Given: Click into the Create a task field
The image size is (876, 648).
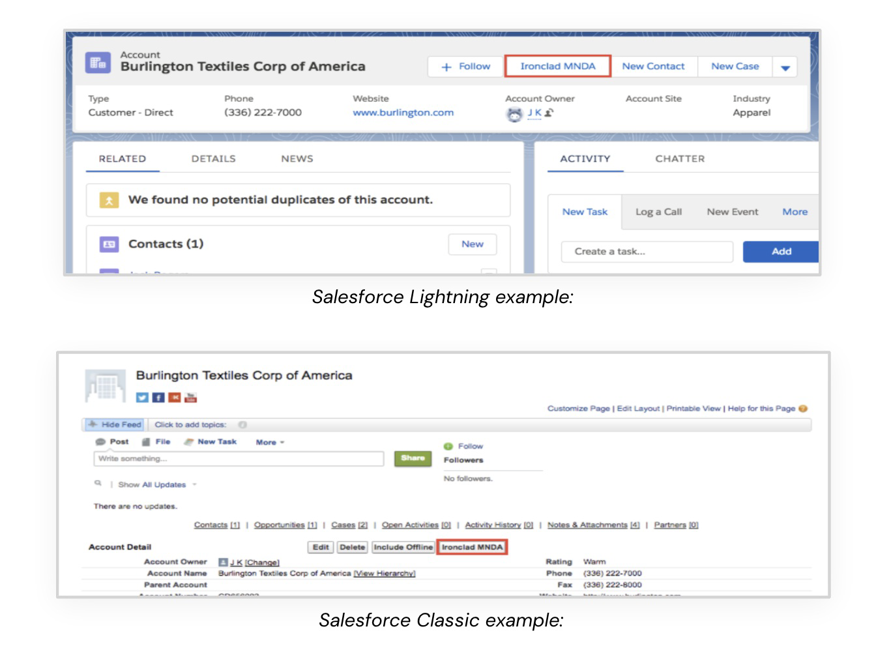Looking at the screenshot, I should [647, 252].
